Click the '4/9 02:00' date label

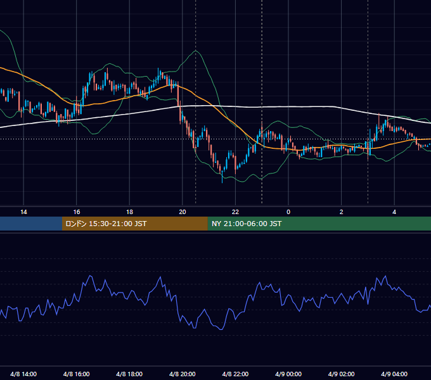click(x=342, y=374)
